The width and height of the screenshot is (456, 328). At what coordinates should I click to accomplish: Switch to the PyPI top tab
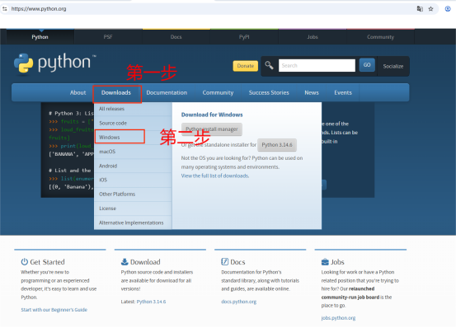(x=244, y=37)
